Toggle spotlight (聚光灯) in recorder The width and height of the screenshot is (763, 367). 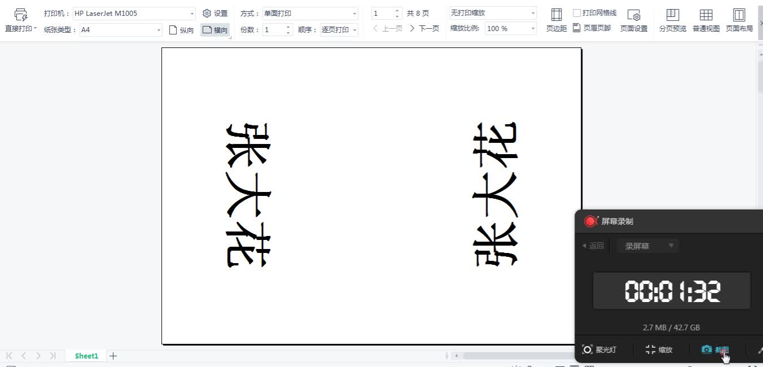pyautogui.click(x=599, y=349)
